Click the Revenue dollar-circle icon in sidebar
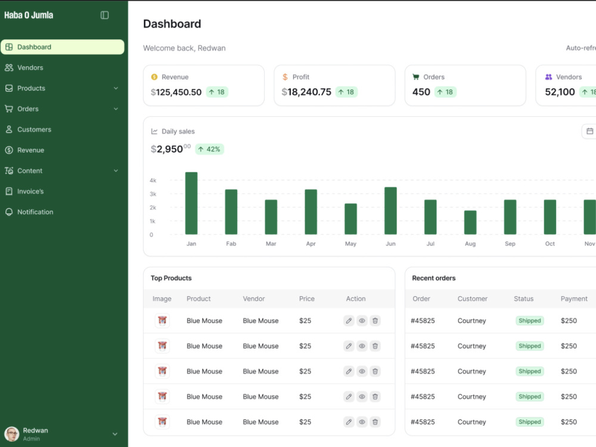Image resolution: width=596 pixels, height=447 pixels. (x=9, y=150)
